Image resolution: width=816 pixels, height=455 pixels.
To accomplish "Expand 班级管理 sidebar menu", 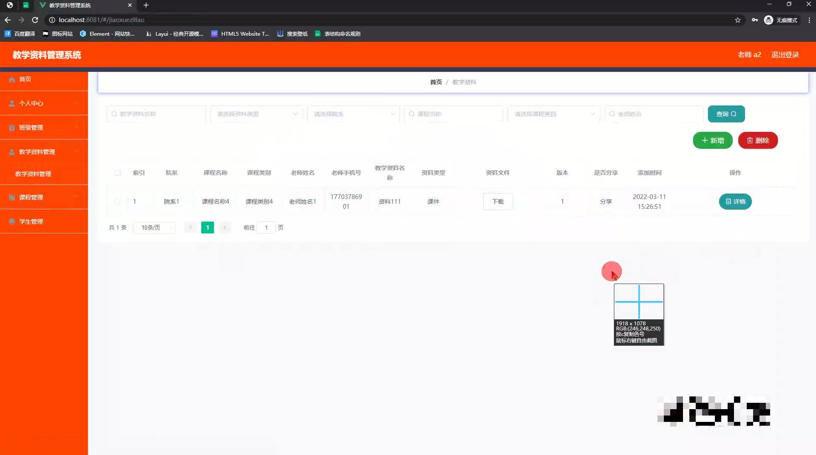I will coord(44,127).
